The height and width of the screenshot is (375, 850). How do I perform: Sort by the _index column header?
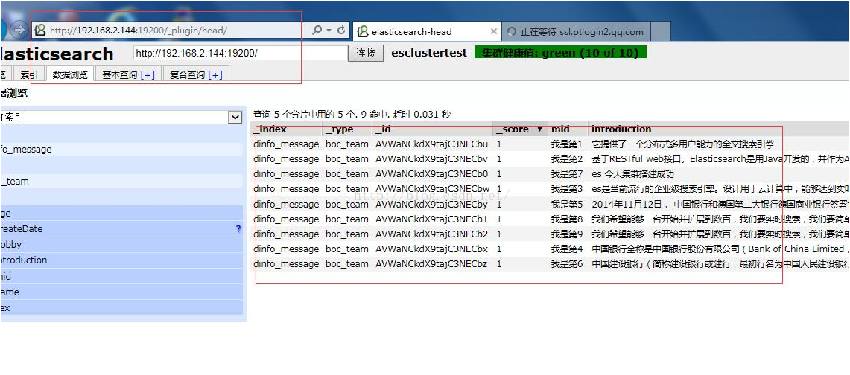click(x=286, y=129)
